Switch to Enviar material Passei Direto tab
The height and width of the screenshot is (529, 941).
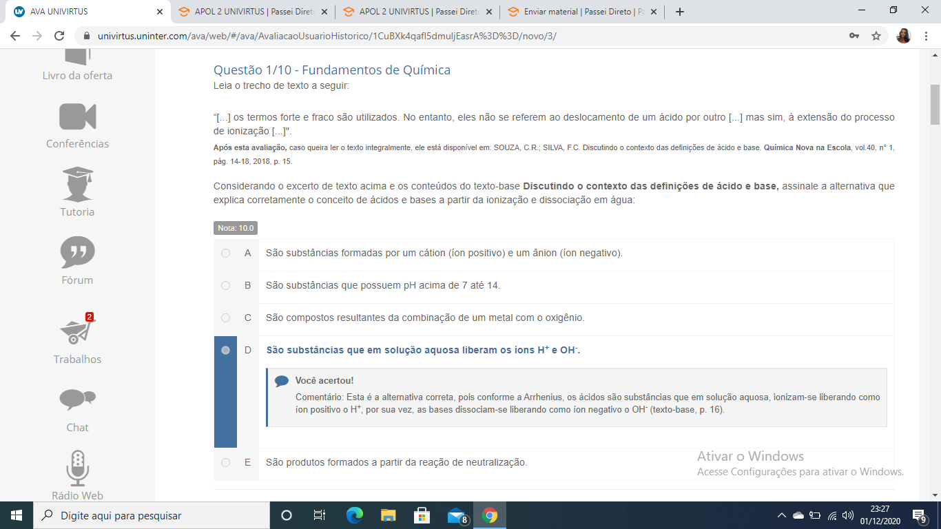point(581,12)
